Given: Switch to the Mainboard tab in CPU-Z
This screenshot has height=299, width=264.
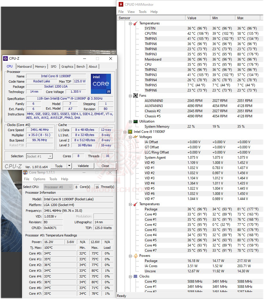Looking at the screenshot, I should (x=24, y=67).
